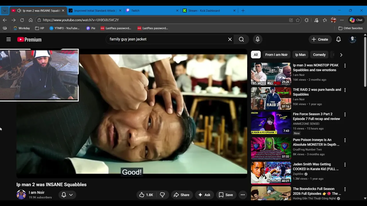Share the video

(181, 195)
